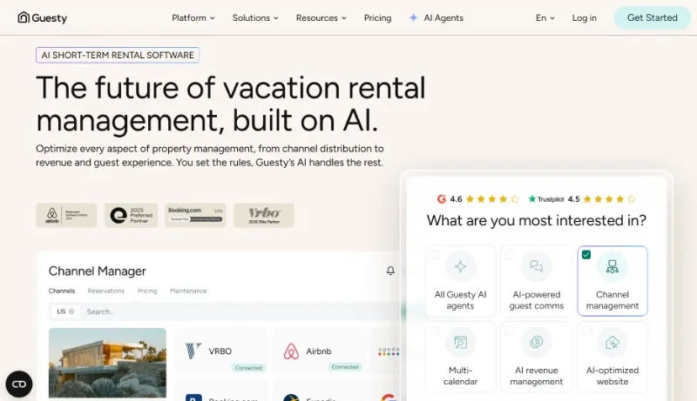Click the Vrbo Elite Partner badge
This screenshot has width=697, height=401.
point(264,216)
